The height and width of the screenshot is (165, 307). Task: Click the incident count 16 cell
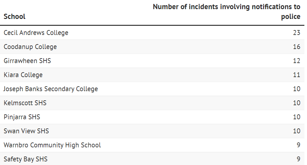click(x=297, y=47)
